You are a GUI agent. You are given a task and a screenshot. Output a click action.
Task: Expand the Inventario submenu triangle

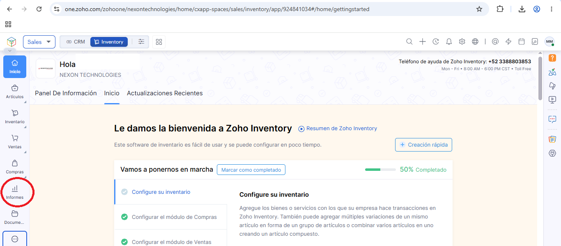point(25,127)
